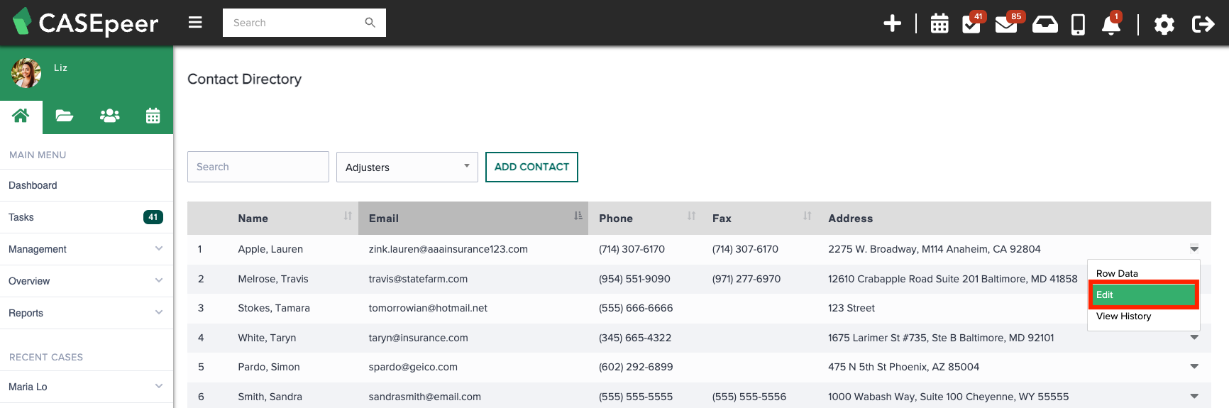Click name Melrose, Travis
Screen dimensions: 1229x408
[273, 279]
